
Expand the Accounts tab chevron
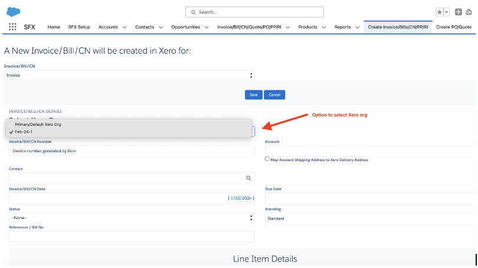pyautogui.click(x=125, y=27)
